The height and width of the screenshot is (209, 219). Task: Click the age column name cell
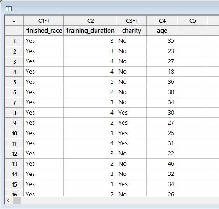click(162, 31)
